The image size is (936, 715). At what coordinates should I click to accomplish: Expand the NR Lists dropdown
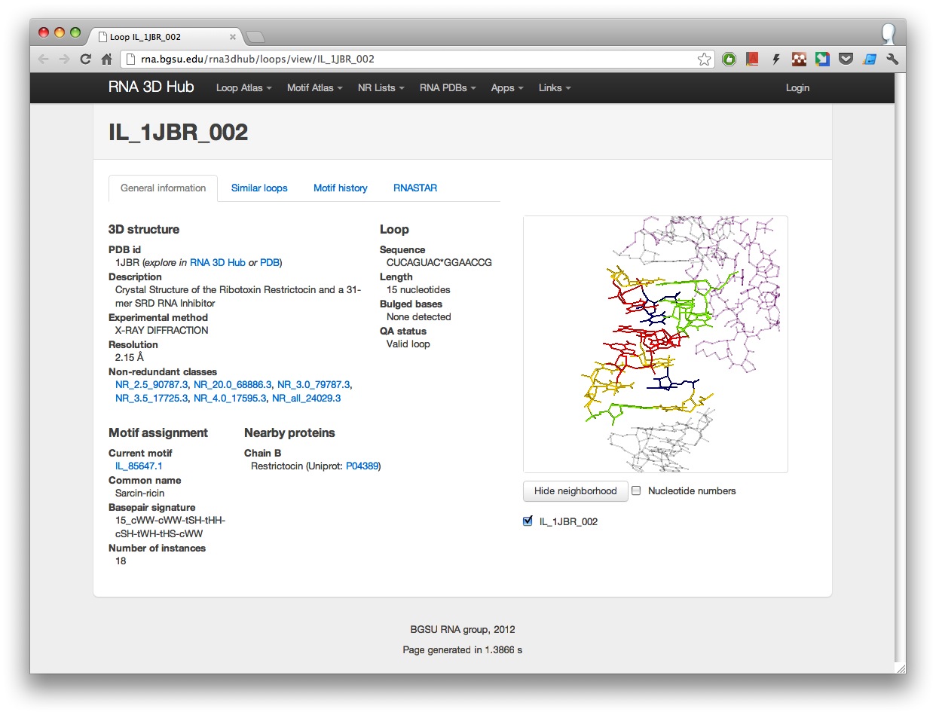(381, 88)
